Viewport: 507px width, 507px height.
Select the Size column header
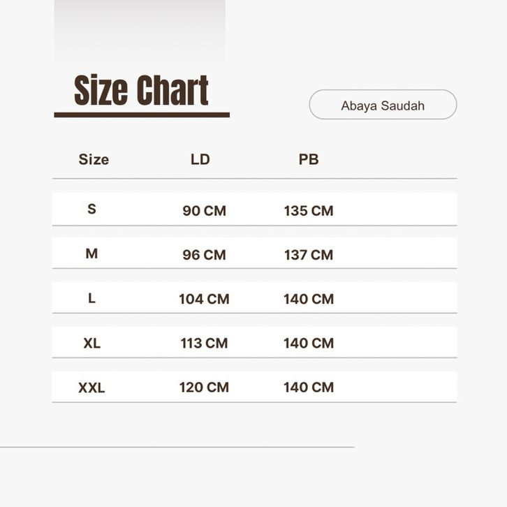(x=94, y=159)
